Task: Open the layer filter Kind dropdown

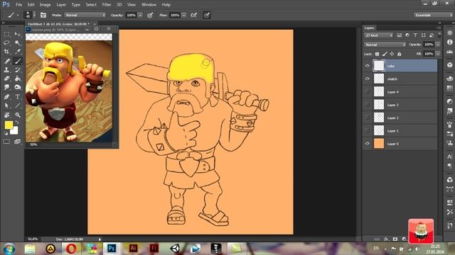Action: click(x=379, y=35)
